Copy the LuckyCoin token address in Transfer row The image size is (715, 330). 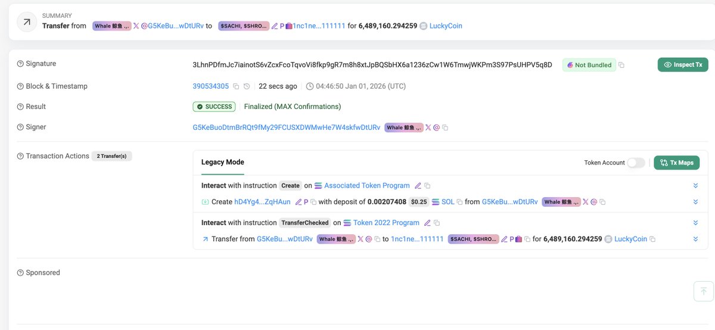click(x=652, y=239)
